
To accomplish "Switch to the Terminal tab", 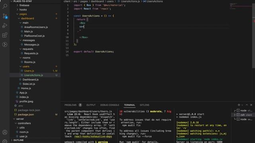I will pos(129,105).
